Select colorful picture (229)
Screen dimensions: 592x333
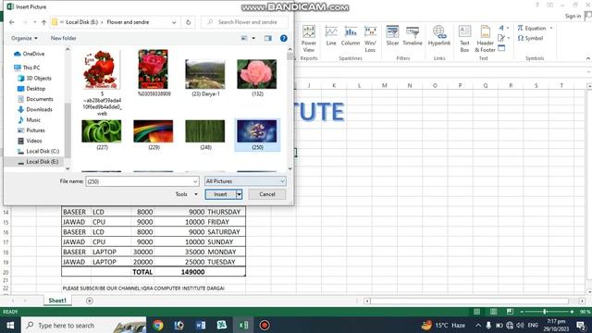(154, 131)
